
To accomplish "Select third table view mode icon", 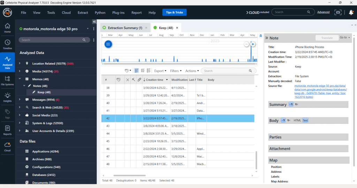I will coord(149,71).
